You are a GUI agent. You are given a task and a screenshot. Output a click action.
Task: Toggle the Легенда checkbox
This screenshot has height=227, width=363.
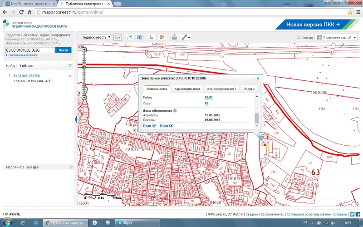(299, 37)
